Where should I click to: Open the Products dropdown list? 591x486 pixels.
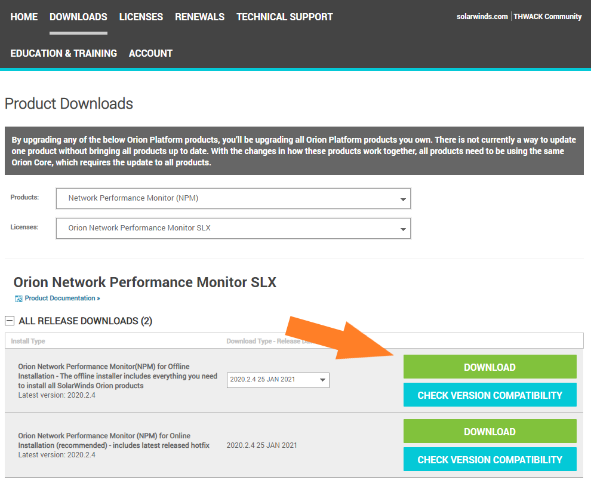(233, 198)
